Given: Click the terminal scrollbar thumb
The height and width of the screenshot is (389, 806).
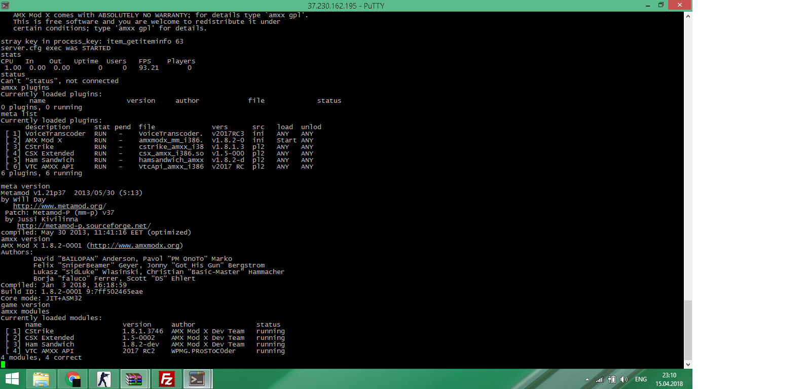Looking at the screenshot, I should 688,330.
